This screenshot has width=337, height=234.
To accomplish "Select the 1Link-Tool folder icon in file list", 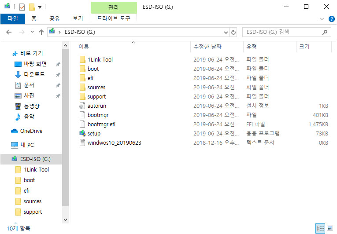I will 82,59.
